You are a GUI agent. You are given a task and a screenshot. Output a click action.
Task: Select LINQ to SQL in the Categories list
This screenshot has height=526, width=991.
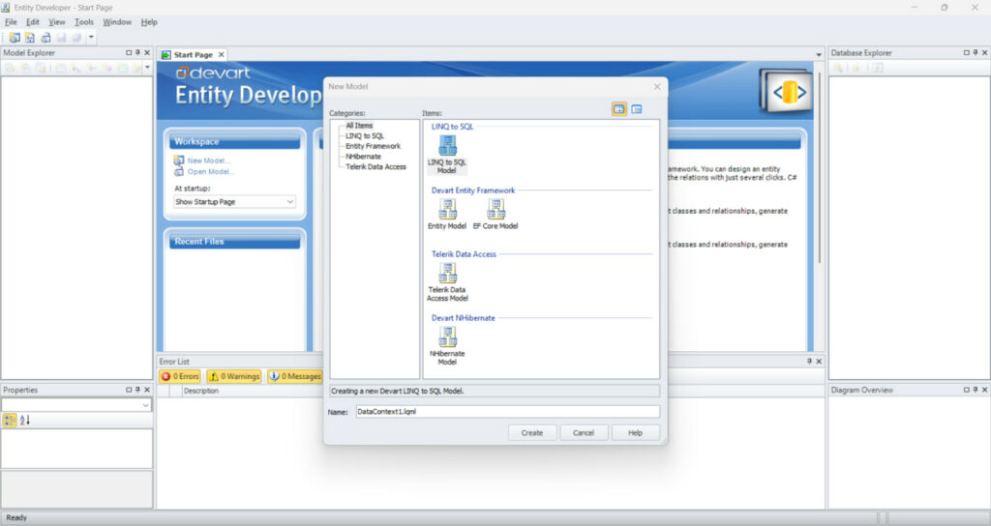coord(365,135)
